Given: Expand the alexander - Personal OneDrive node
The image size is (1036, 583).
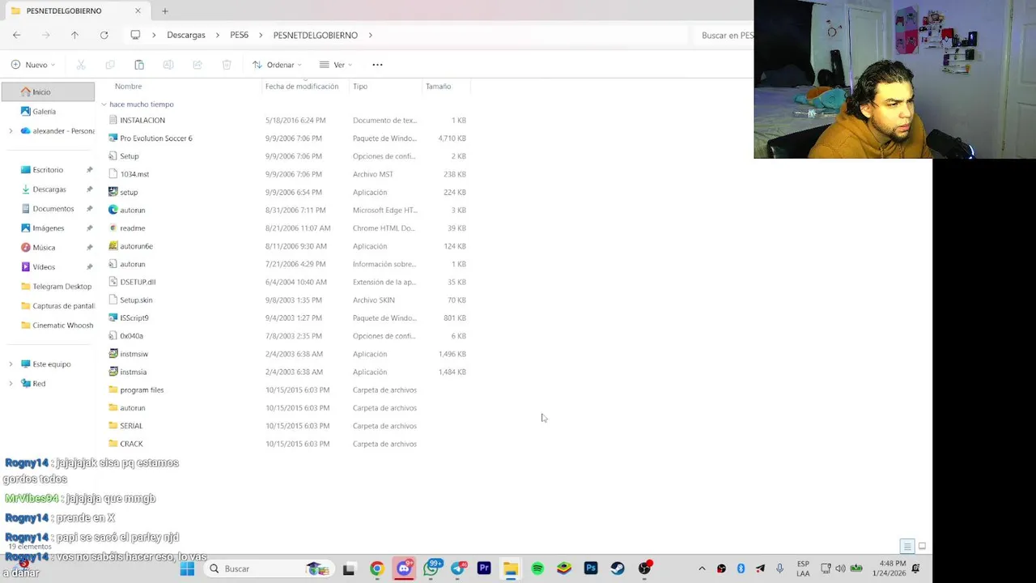Looking at the screenshot, I should 11,130.
